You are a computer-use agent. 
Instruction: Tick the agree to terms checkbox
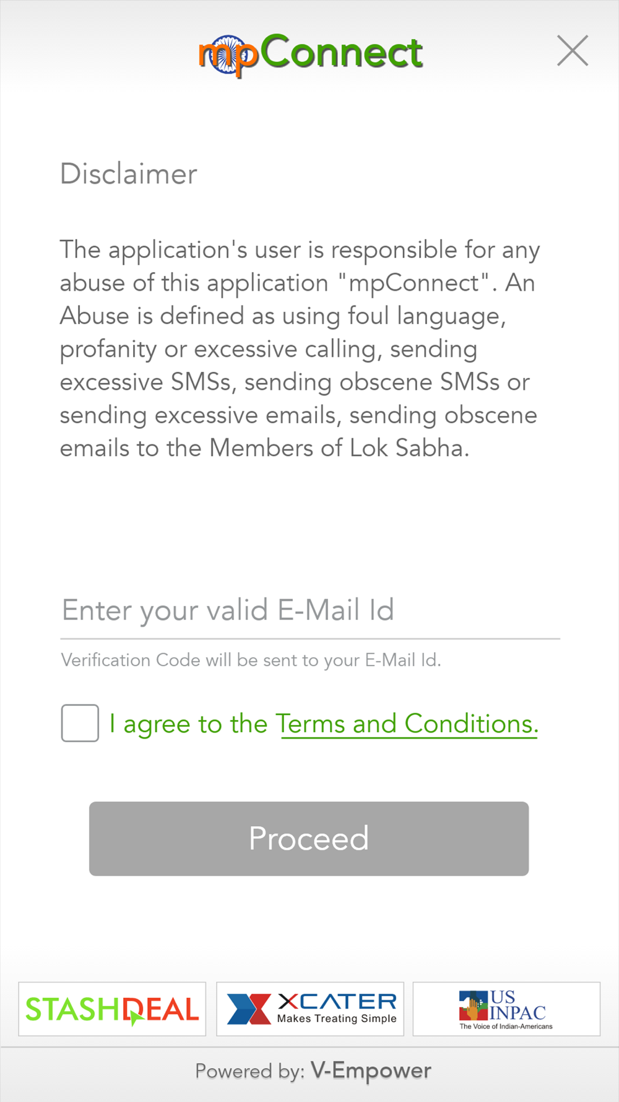(80, 723)
